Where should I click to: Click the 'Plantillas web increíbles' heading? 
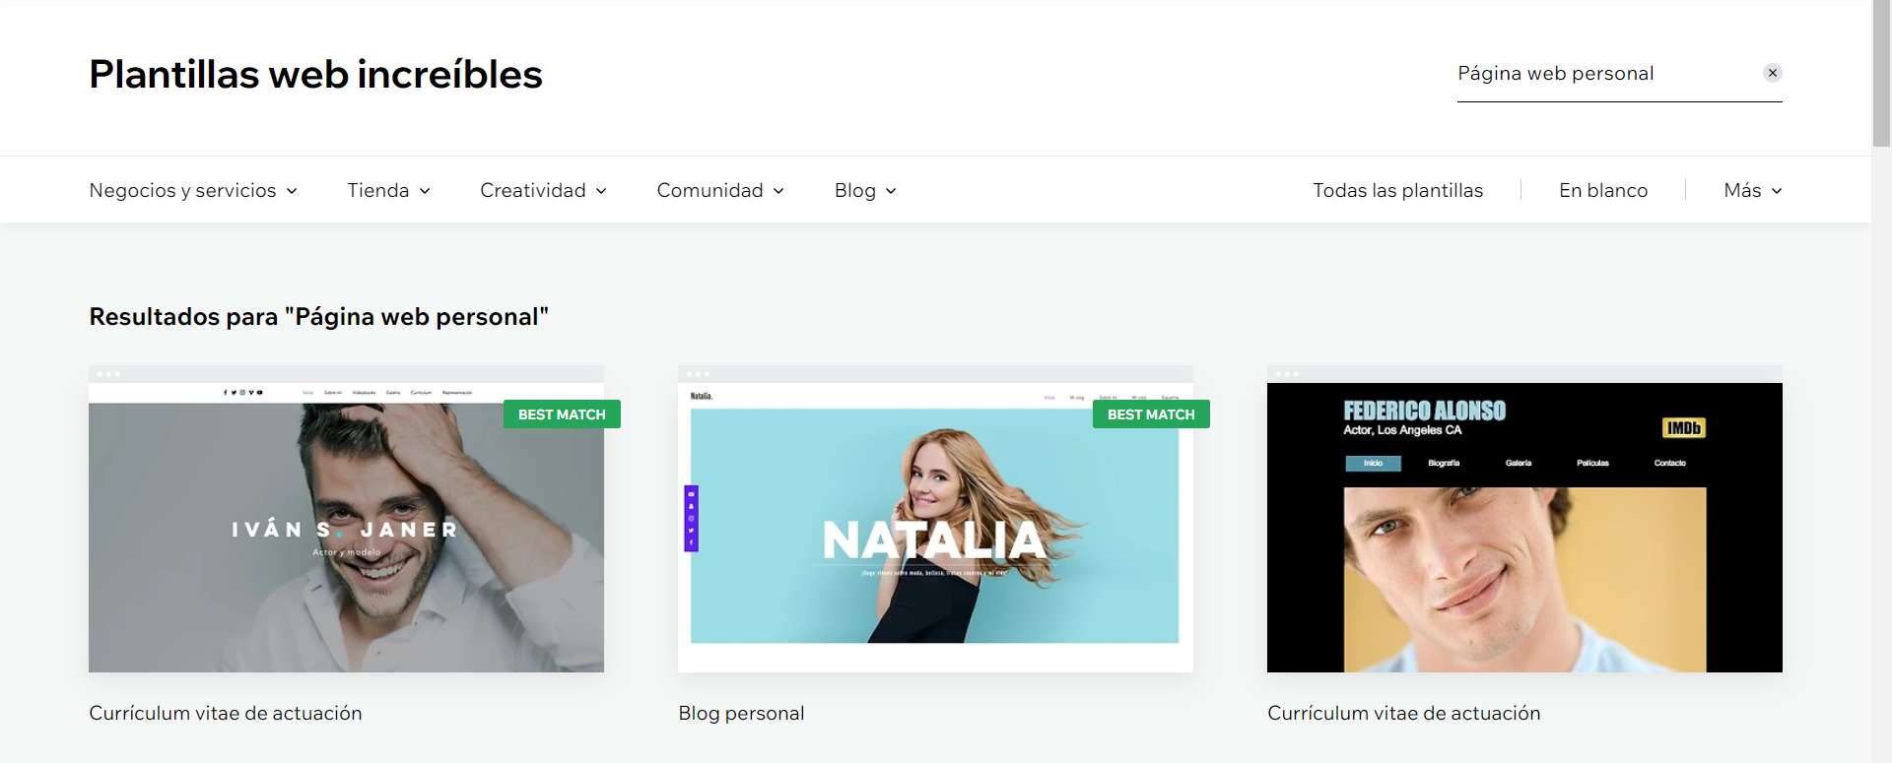pos(315,74)
